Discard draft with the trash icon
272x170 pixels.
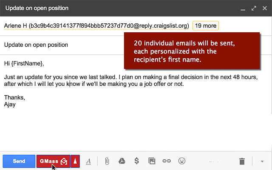242,161
